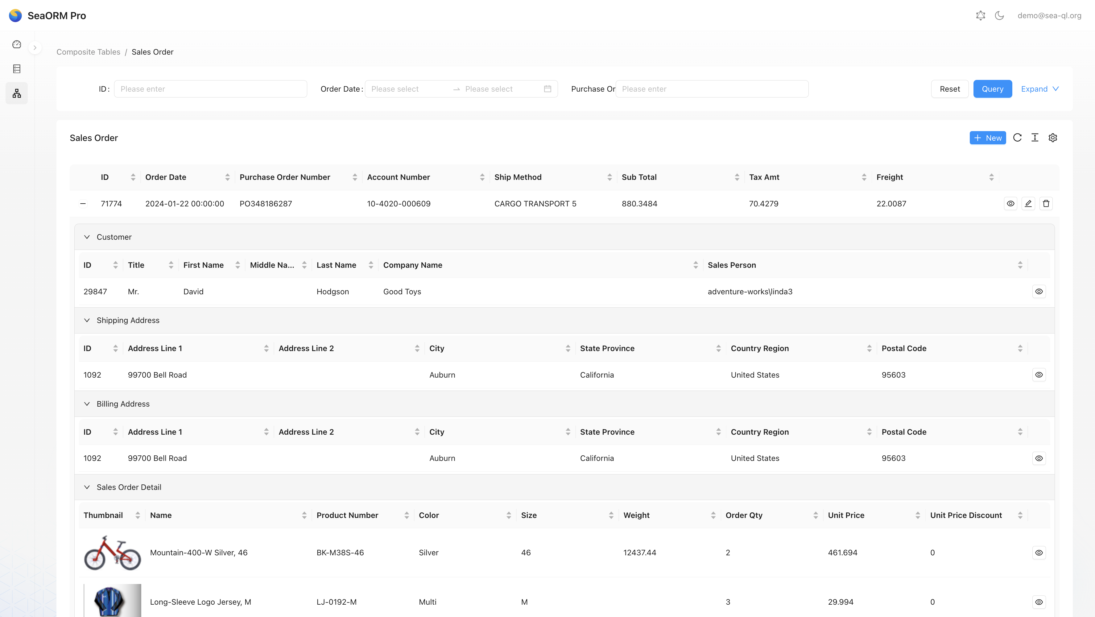Image resolution: width=1095 pixels, height=617 pixels.
Task: Click the raw tables sidebar icon
Action: click(17, 68)
